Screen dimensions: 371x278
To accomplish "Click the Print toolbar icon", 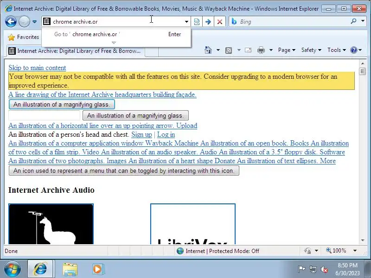I will [x=261, y=50].
